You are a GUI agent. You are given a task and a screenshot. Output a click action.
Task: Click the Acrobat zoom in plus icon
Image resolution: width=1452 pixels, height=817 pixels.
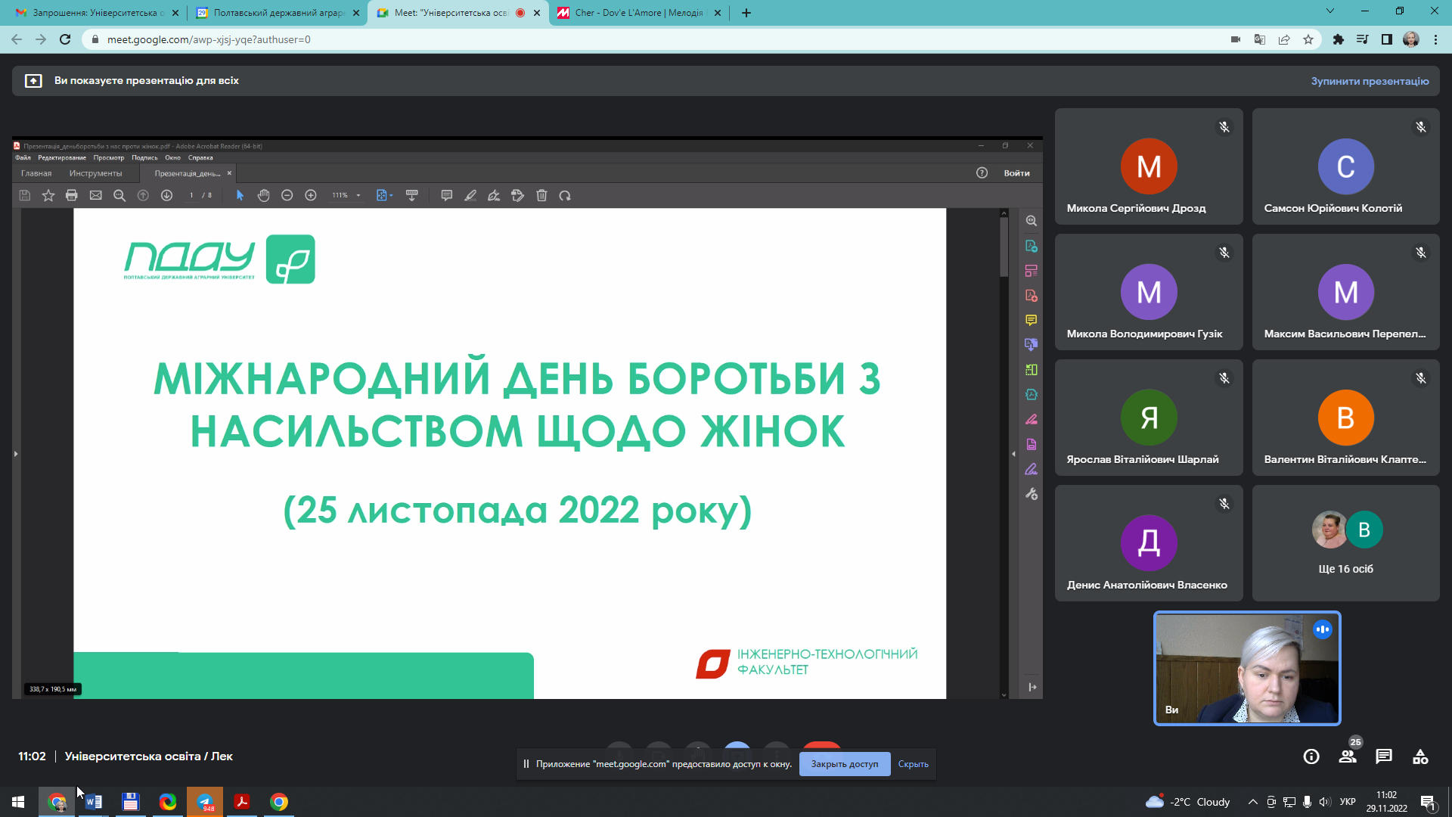[311, 195]
